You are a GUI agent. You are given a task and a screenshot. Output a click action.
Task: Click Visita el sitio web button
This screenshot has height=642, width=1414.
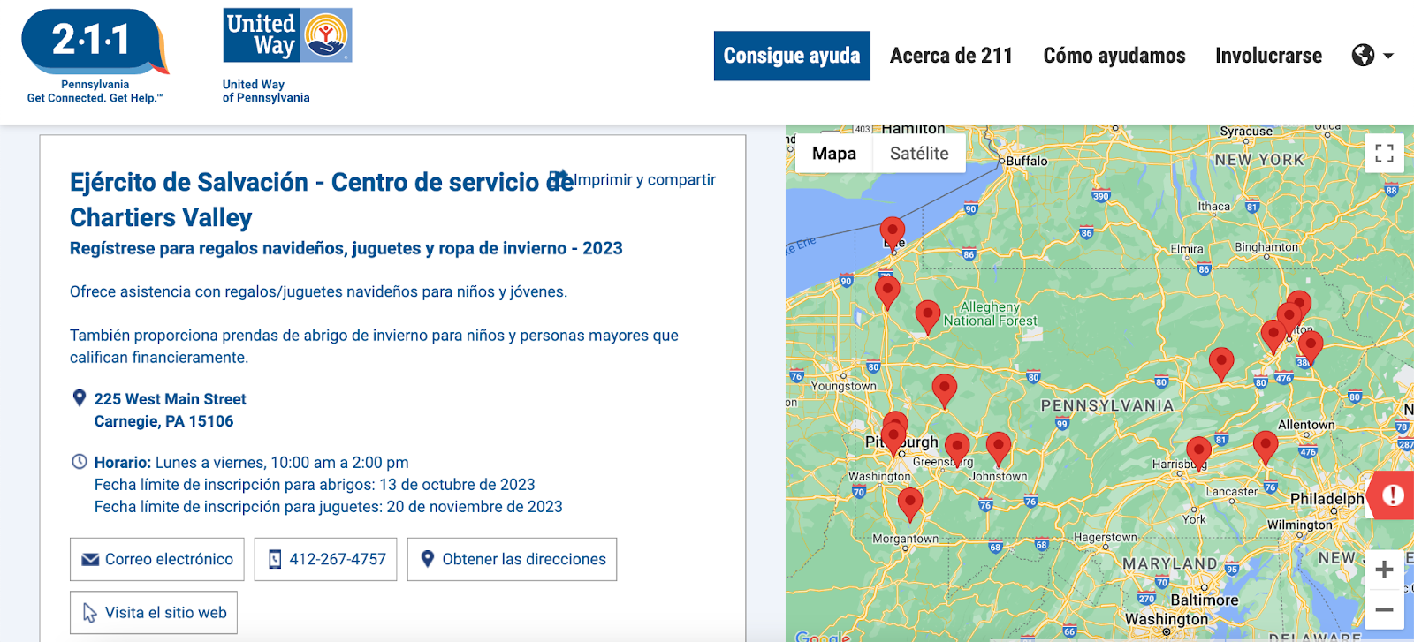point(154,613)
